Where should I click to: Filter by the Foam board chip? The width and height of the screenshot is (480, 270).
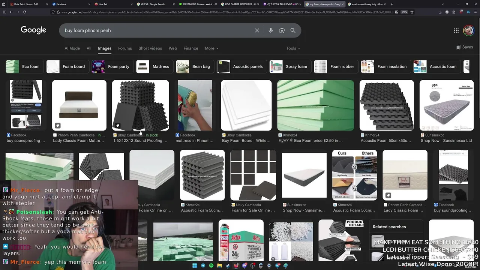tap(67, 67)
